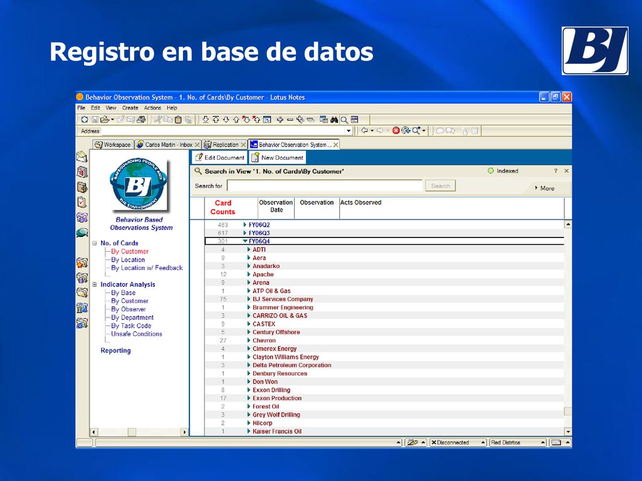The height and width of the screenshot is (481, 642).
Task: Switch to the Workspace tab
Action: pos(113,145)
